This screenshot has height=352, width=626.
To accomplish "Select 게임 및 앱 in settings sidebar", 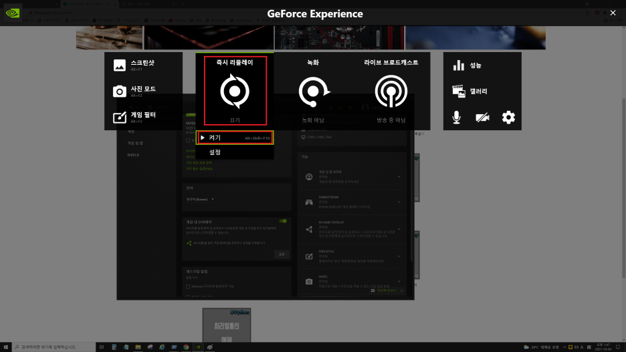I will coord(135,143).
